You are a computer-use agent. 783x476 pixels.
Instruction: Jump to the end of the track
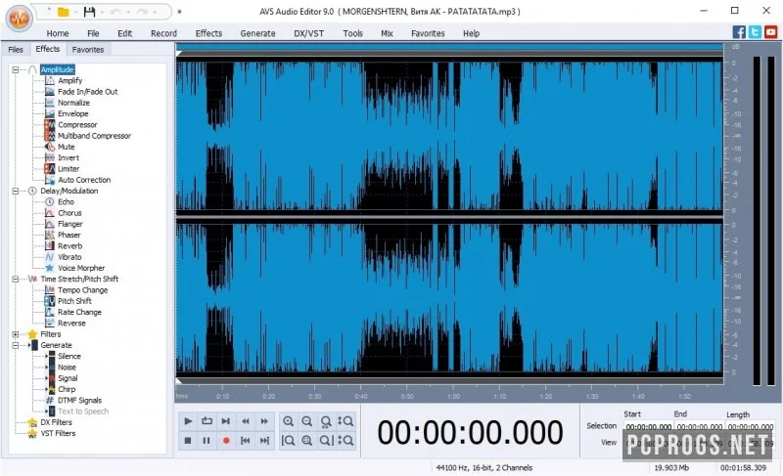264,441
